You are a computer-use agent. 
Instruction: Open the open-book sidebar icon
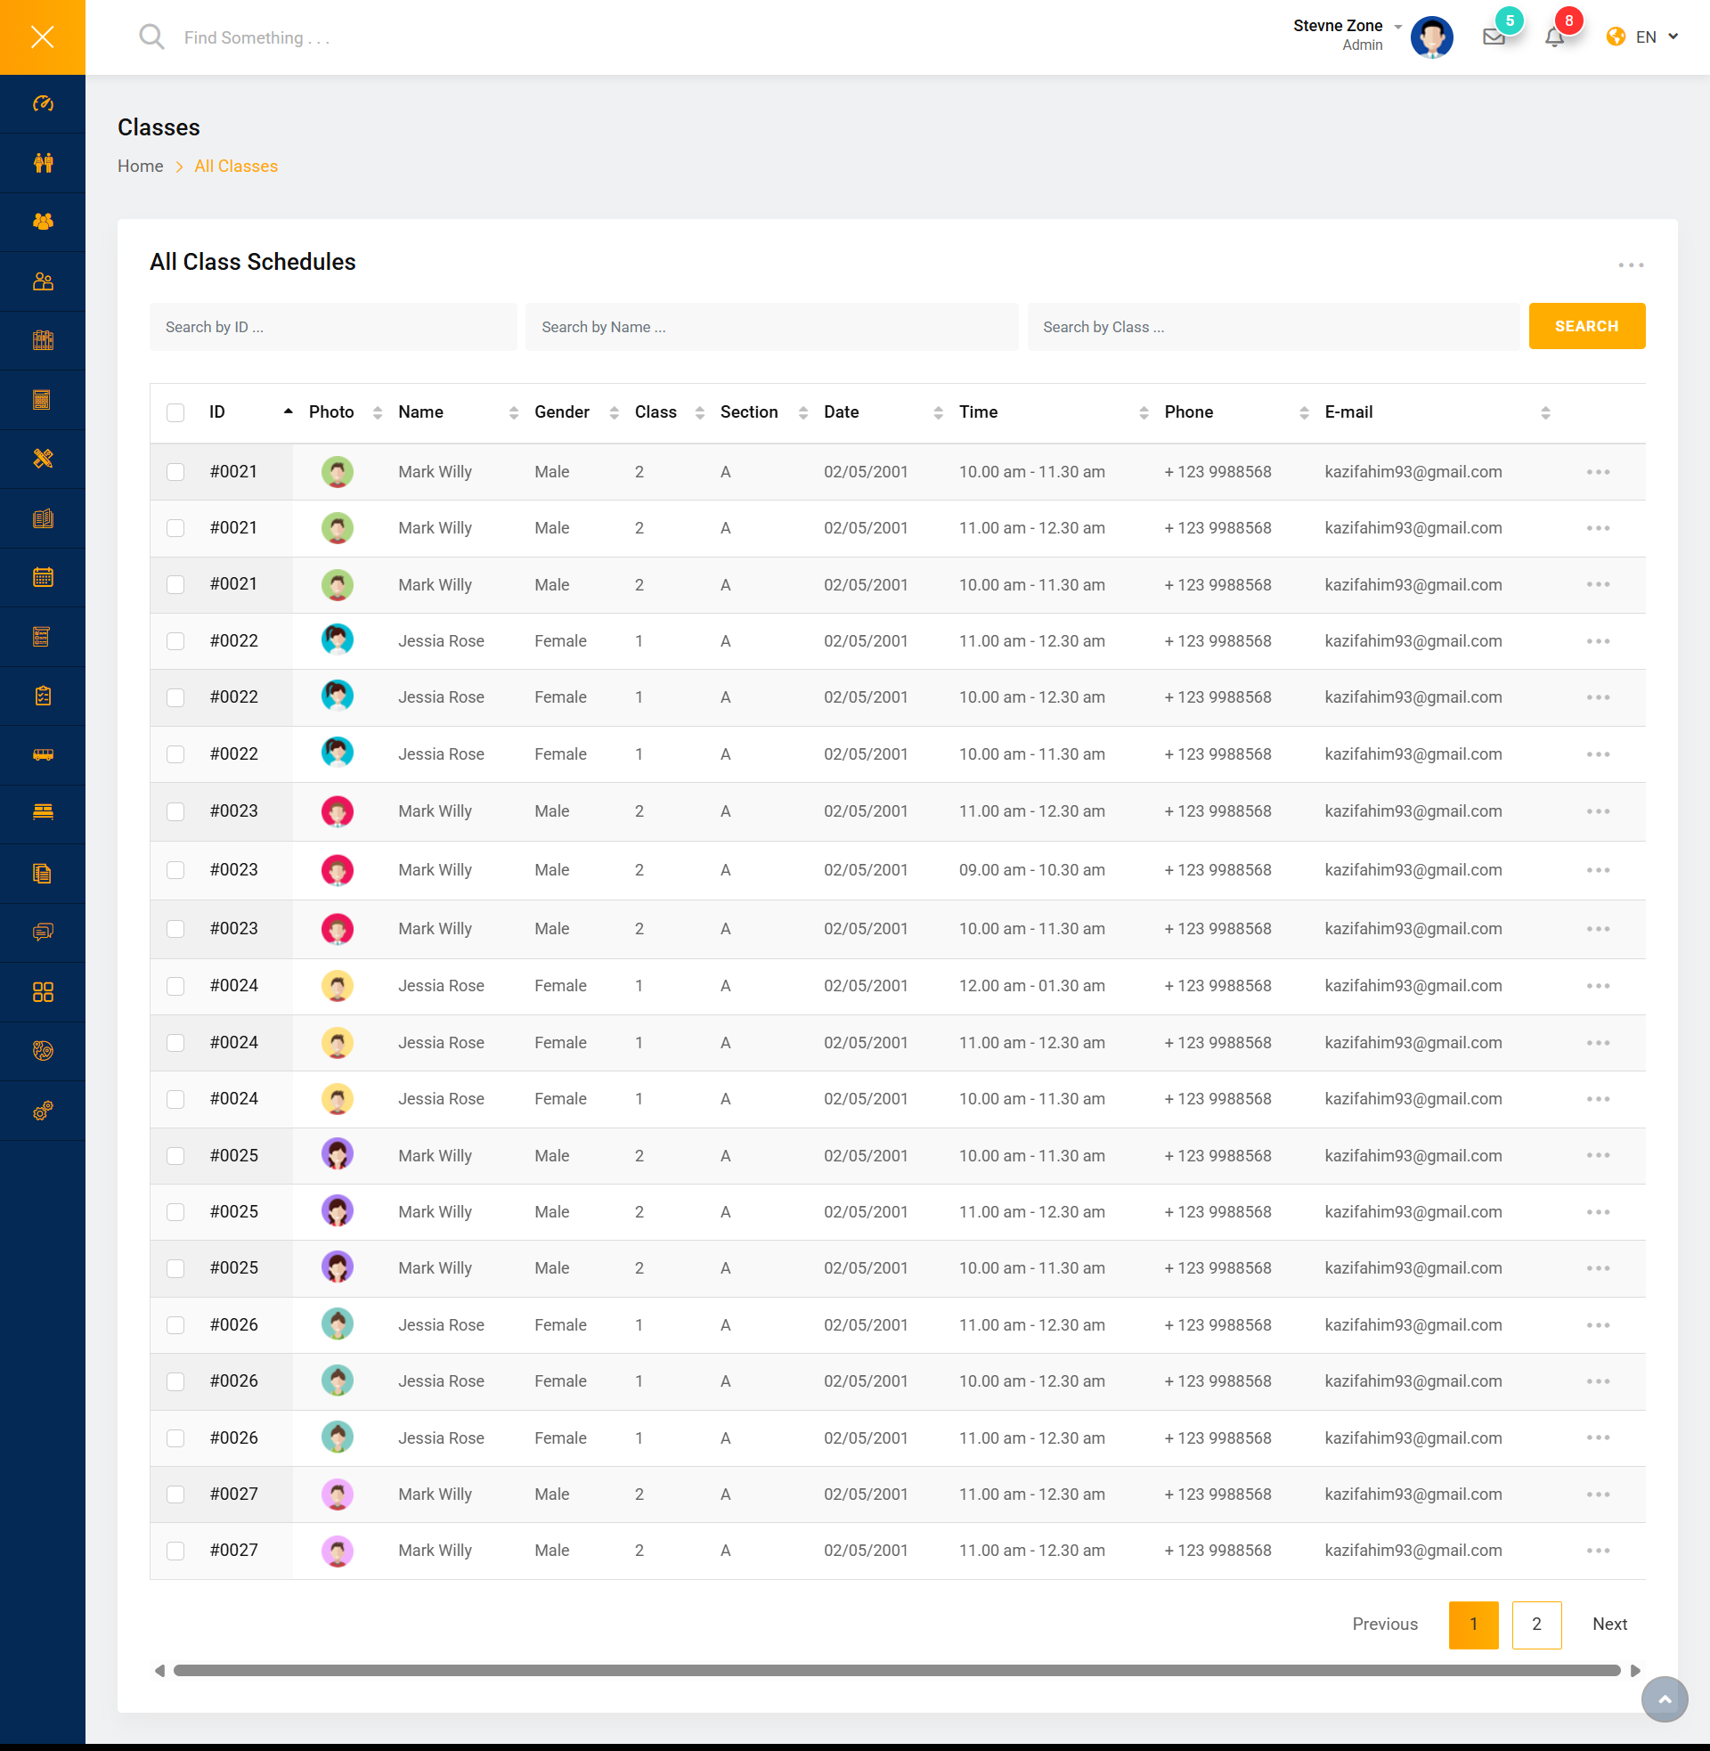(x=42, y=518)
